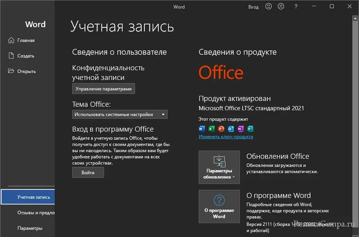Expand the Параметры обновления options menu
Screen dimensions: 359x237
[x=219, y=167]
